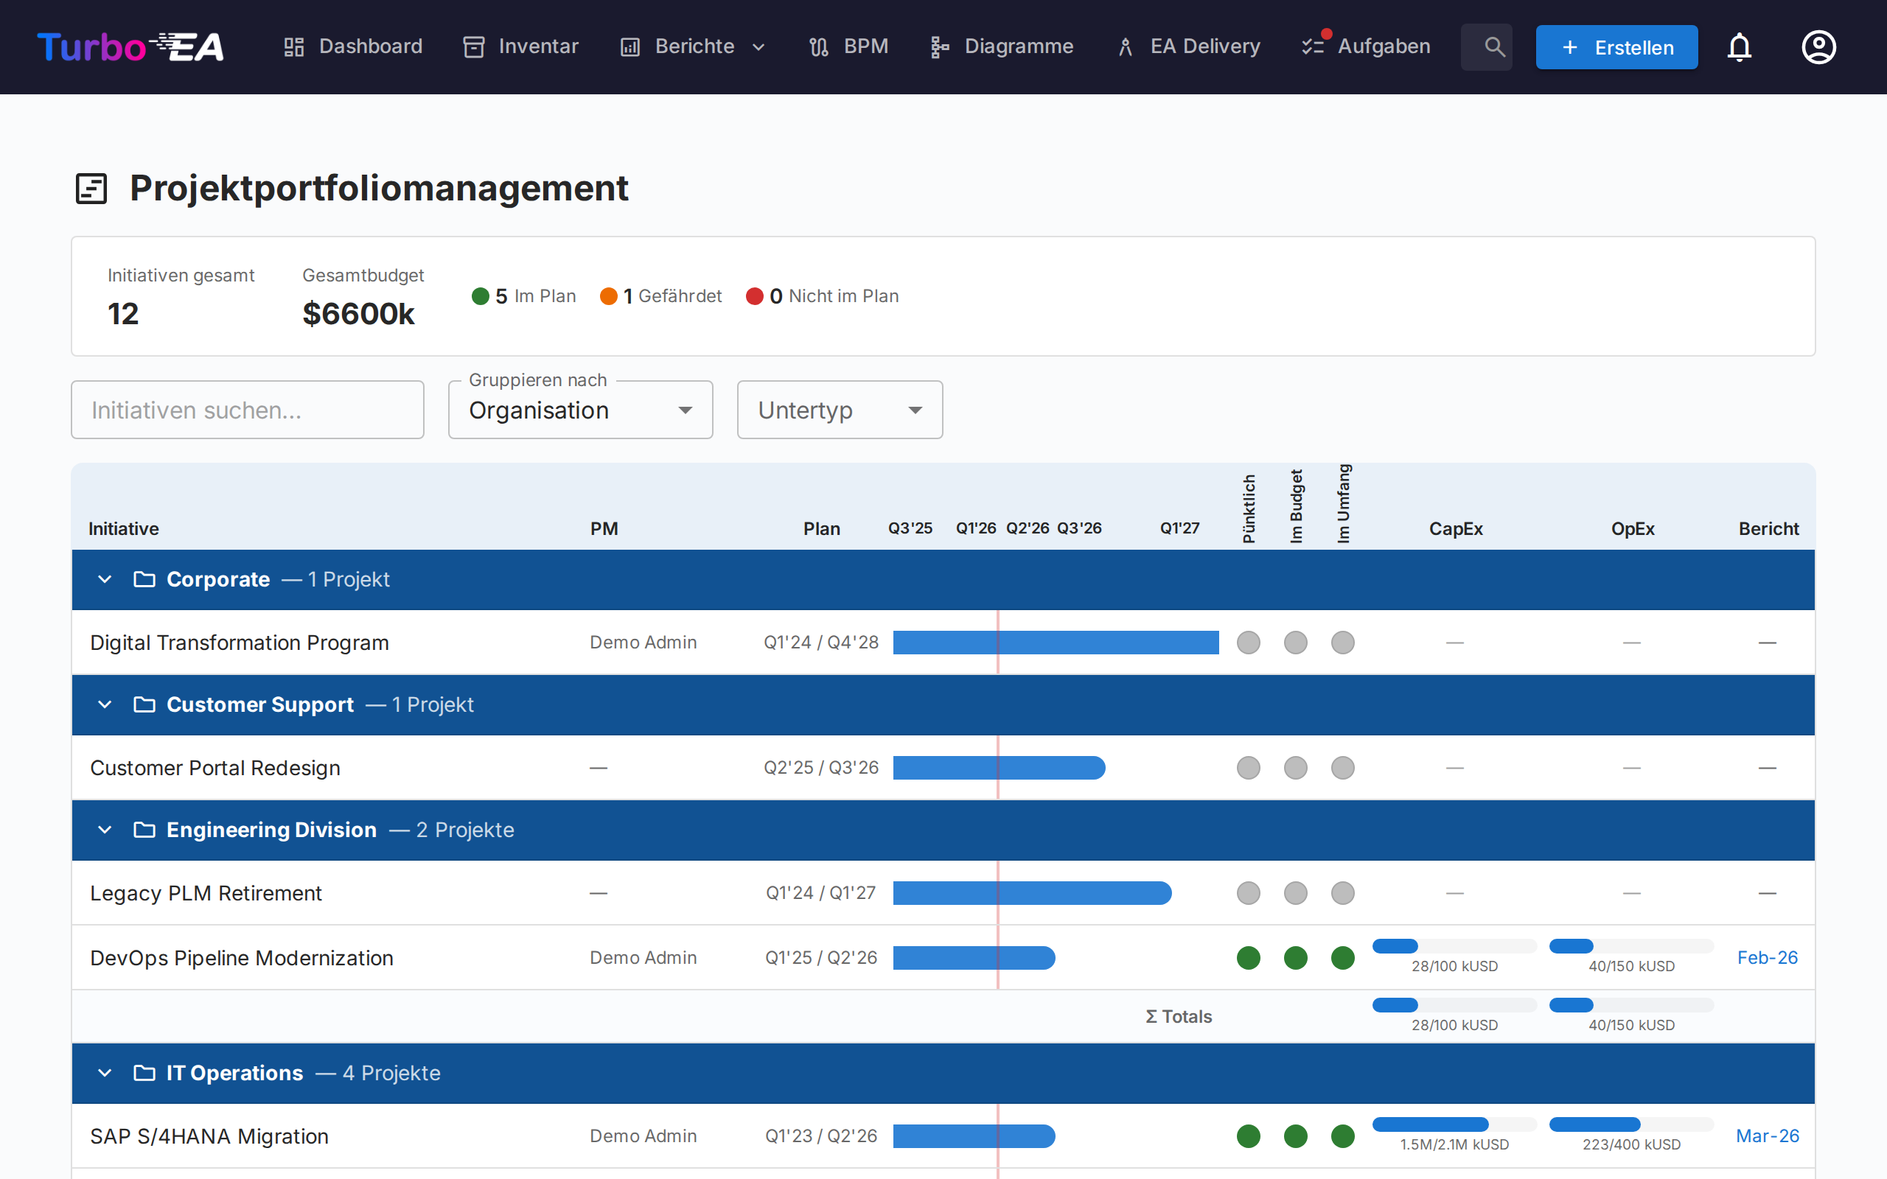The height and width of the screenshot is (1179, 1887).
Task: Open the Inventar section
Action: click(520, 46)
